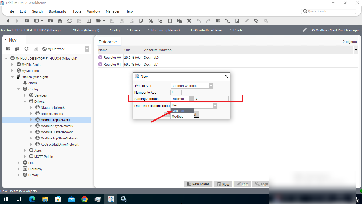
Task: Select the Database tab
Action: pyautogui.click(x=108, y=42)
